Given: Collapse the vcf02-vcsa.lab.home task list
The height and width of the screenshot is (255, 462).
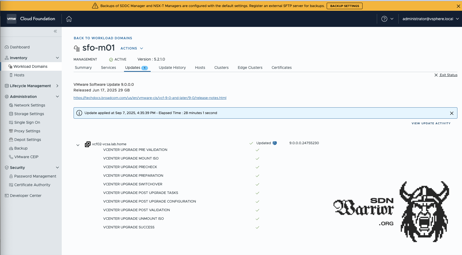Looking at the screenshot, I should pos(78,145).
